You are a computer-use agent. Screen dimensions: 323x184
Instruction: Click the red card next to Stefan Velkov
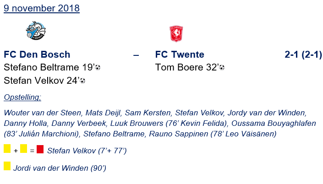point(40,149)
